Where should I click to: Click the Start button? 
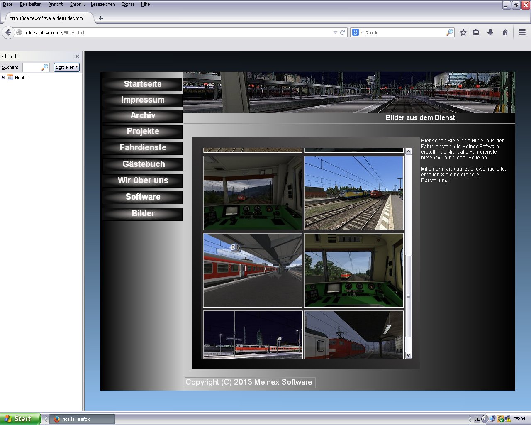[20, 419]
